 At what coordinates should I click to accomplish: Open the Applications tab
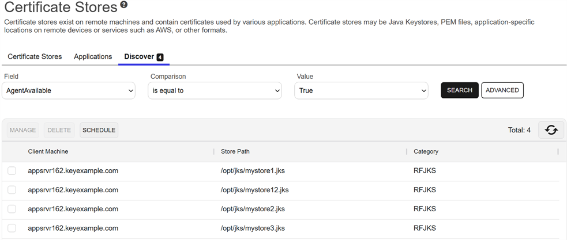(x=93, y=56)
